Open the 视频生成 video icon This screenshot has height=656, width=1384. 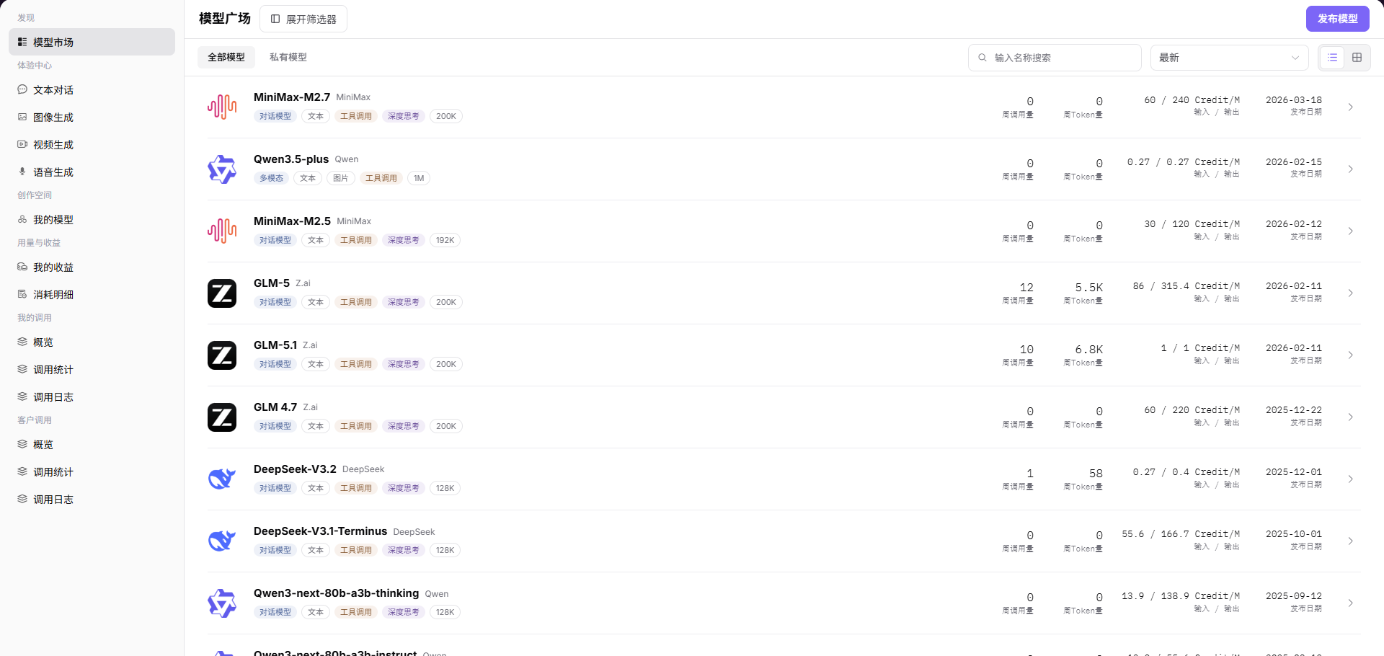pos(22,144)
